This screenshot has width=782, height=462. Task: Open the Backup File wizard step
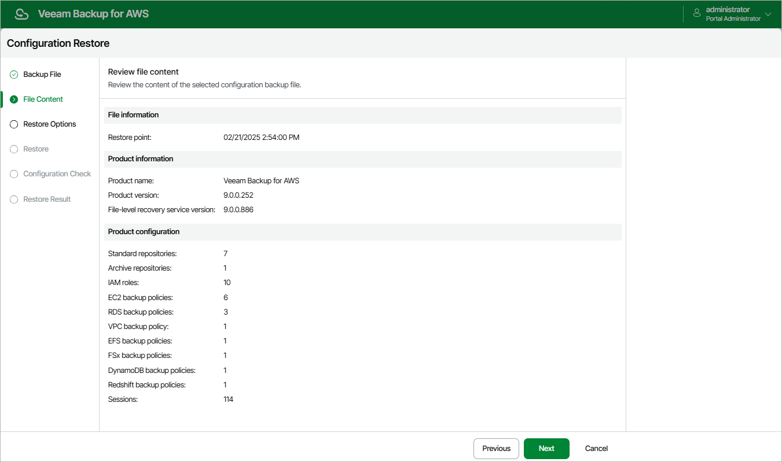[42, 75]
